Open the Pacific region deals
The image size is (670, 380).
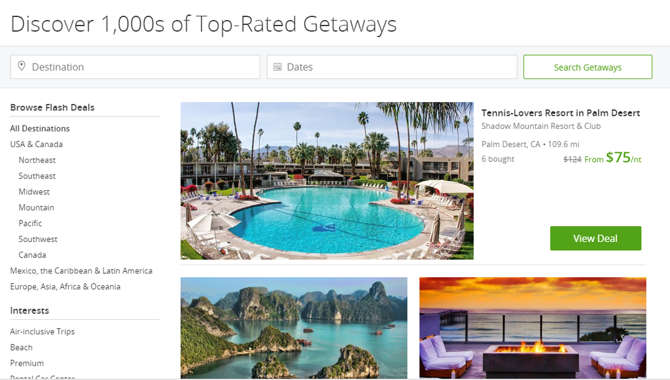click(30, 223)
